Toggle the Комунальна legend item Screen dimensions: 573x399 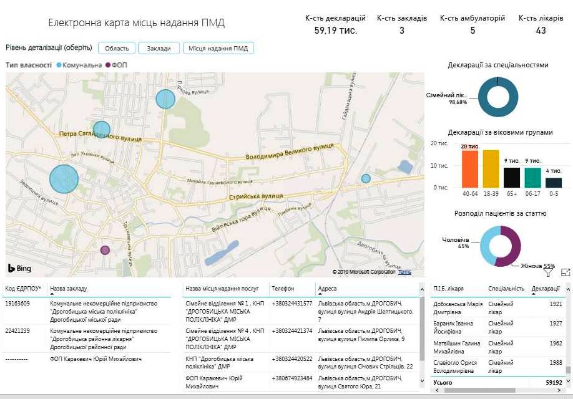79,65
